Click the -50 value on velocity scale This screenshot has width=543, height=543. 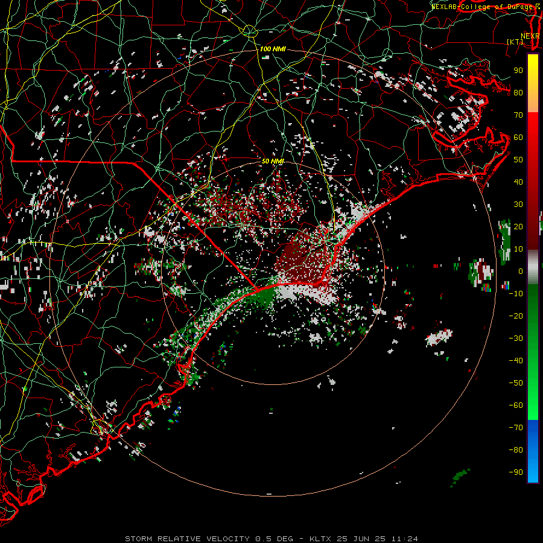516,383
